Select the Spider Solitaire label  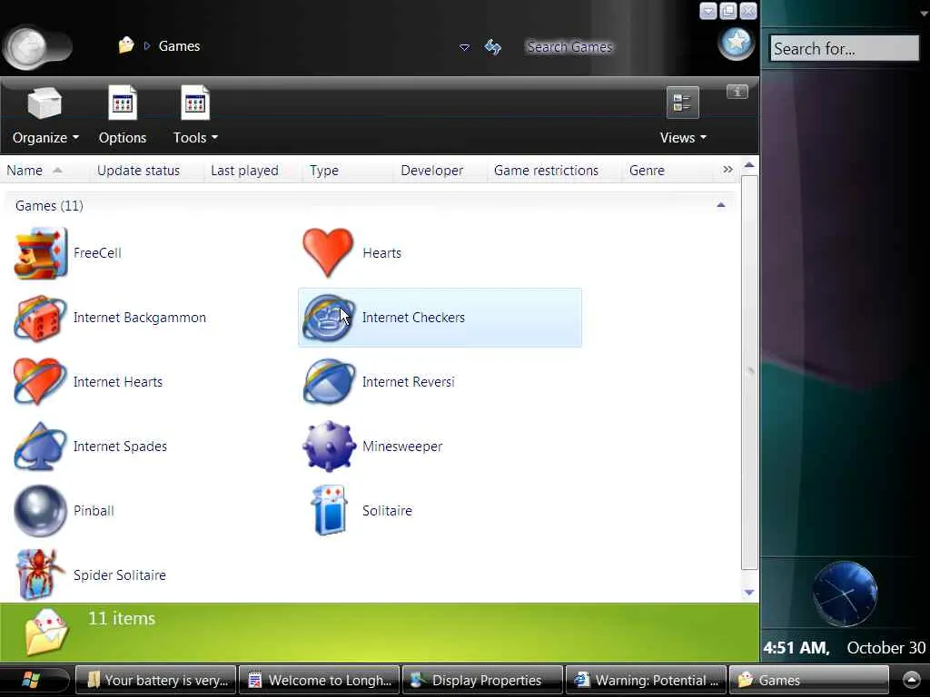click(x=120, y=574)
